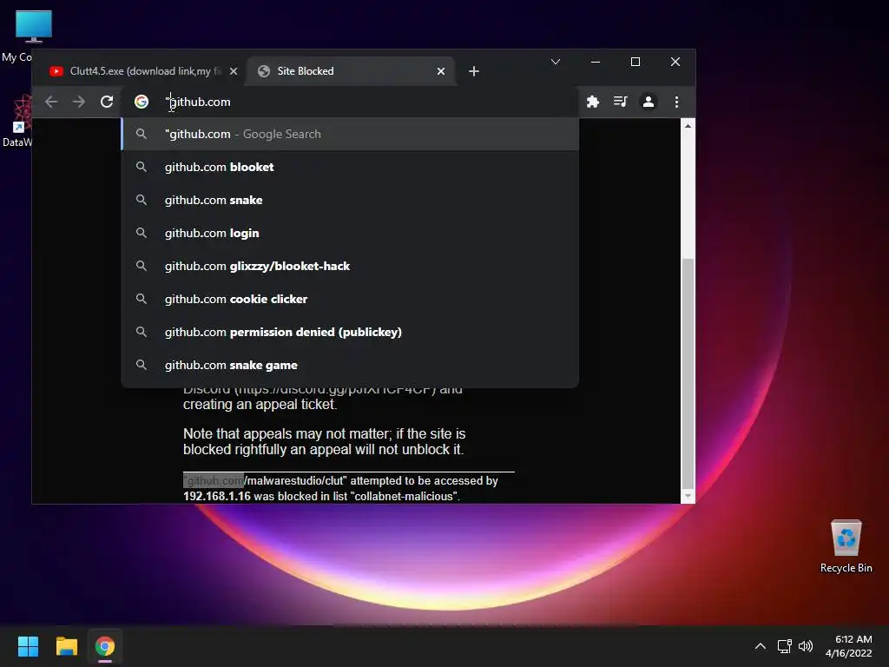This screenshot has width=889, height=667.
Task: Close the Clutt4.5.exe YouTube tab
Action: [x=234, y=71]
